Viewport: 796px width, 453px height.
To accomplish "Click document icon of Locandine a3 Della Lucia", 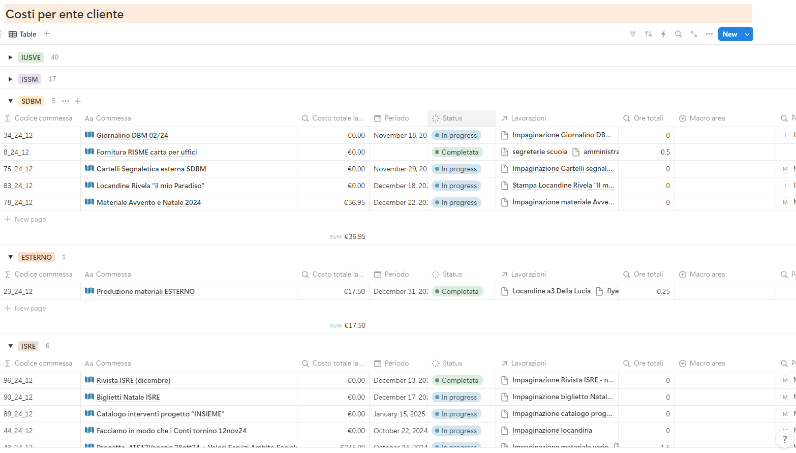I will (505, 291).
